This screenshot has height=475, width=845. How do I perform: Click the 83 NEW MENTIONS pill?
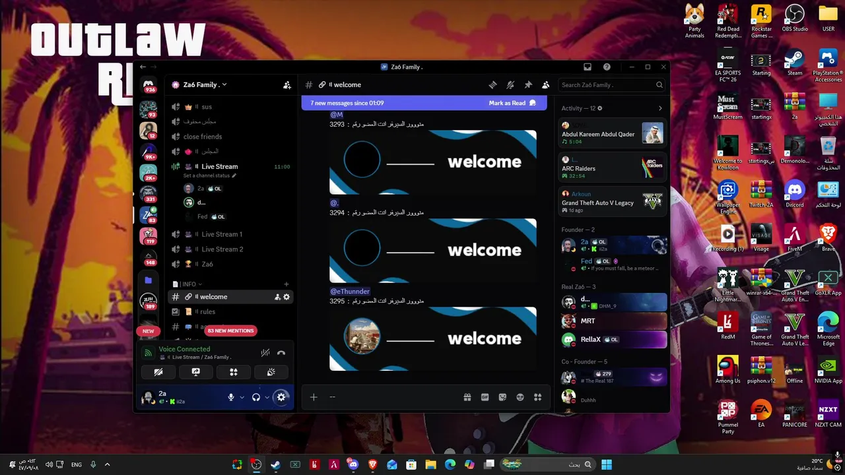(x=230, y=331)
